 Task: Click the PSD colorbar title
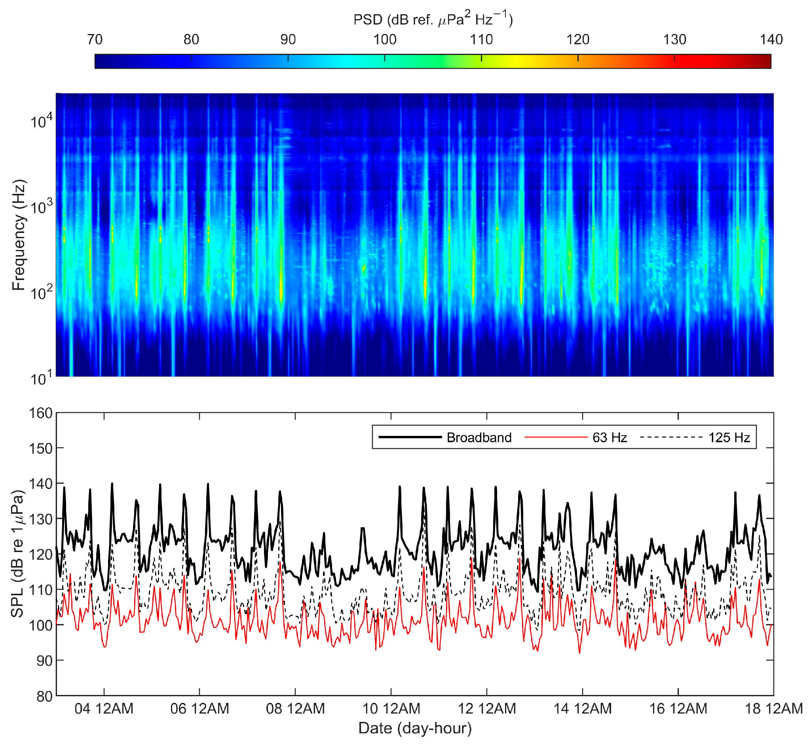click(433, 19)
